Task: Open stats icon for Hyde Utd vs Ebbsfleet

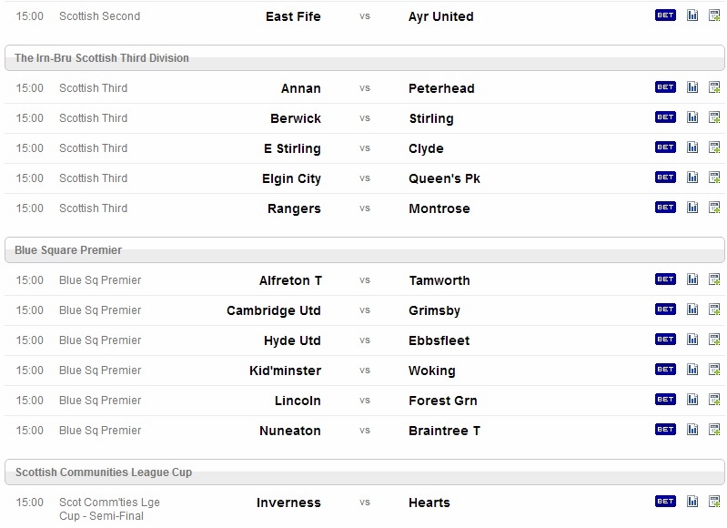Action: click(x=692, y=340)
